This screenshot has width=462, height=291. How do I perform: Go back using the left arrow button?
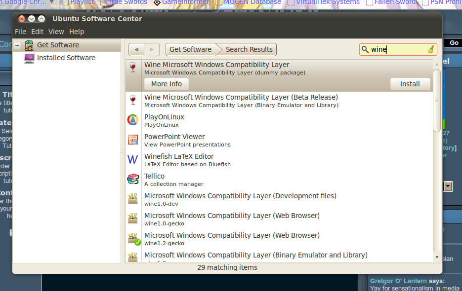136,49
